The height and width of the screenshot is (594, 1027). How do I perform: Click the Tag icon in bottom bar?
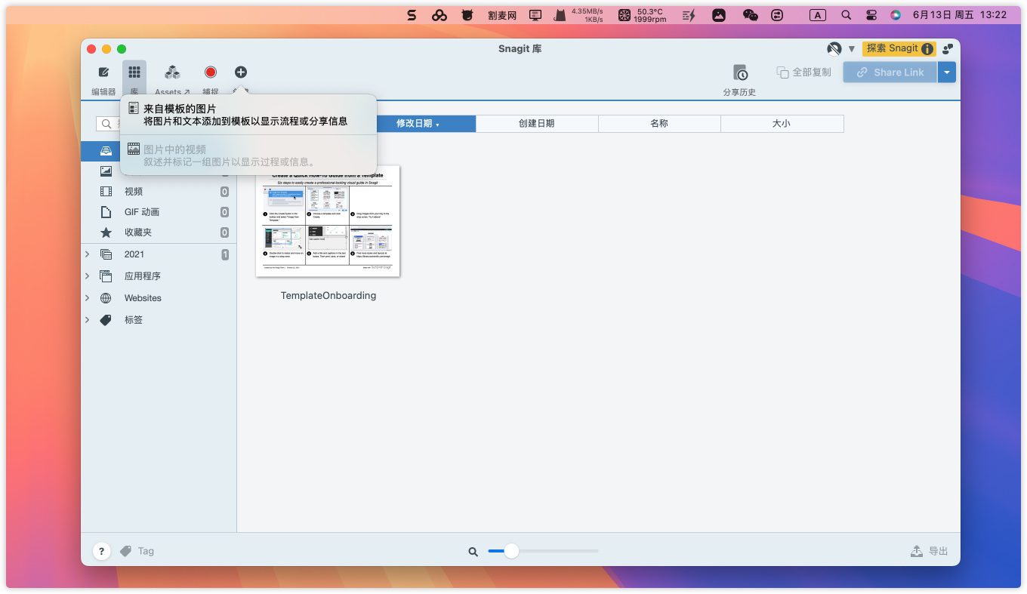point(126,551)
